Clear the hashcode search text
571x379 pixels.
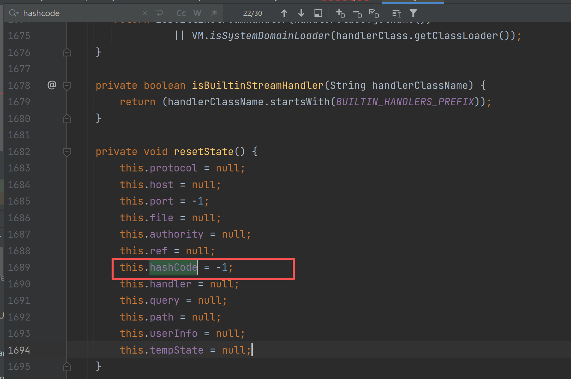(145, 13)
